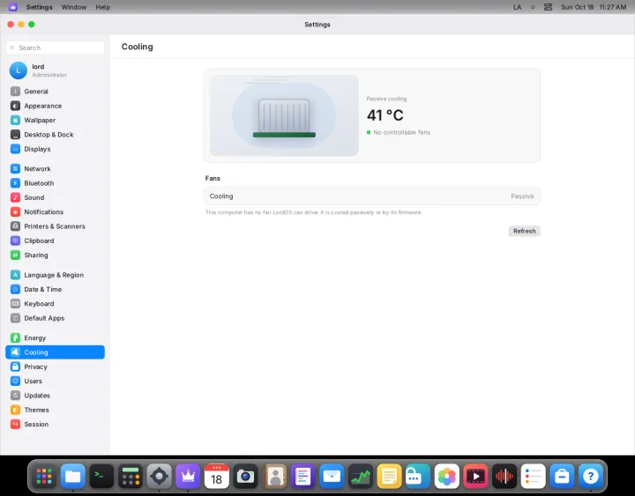
Task: Open the Window menu
Action: [74, 7]
